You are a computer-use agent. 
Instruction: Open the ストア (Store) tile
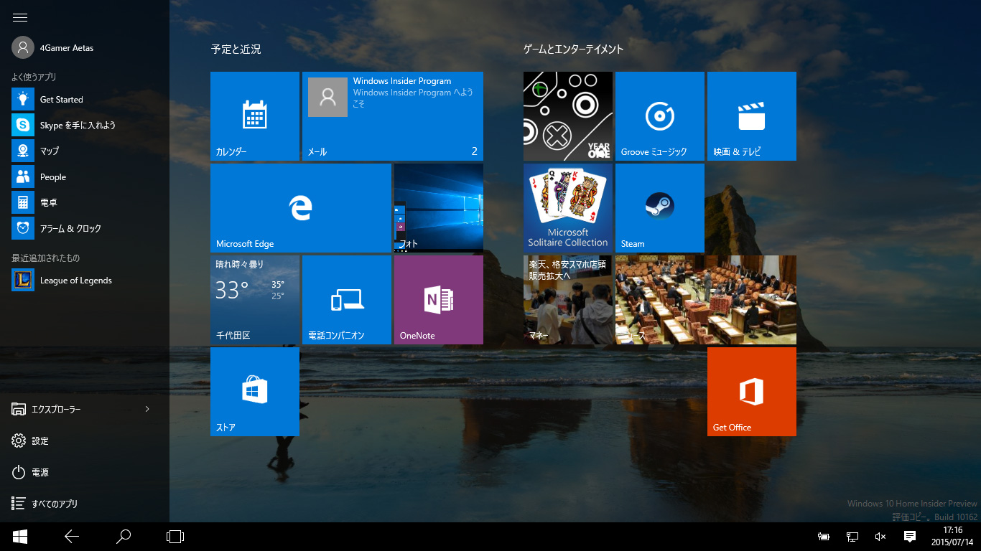pos(254,391)
